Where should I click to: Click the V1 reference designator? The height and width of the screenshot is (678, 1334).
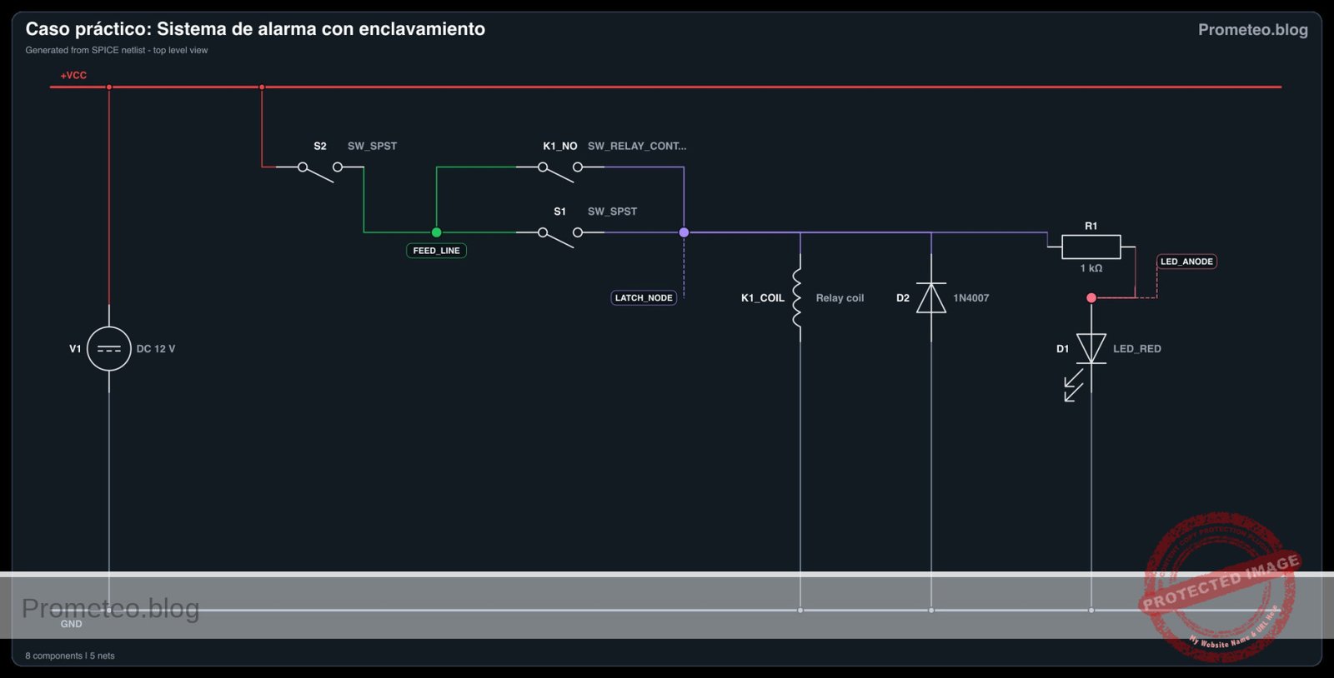(x=75, y=349)
